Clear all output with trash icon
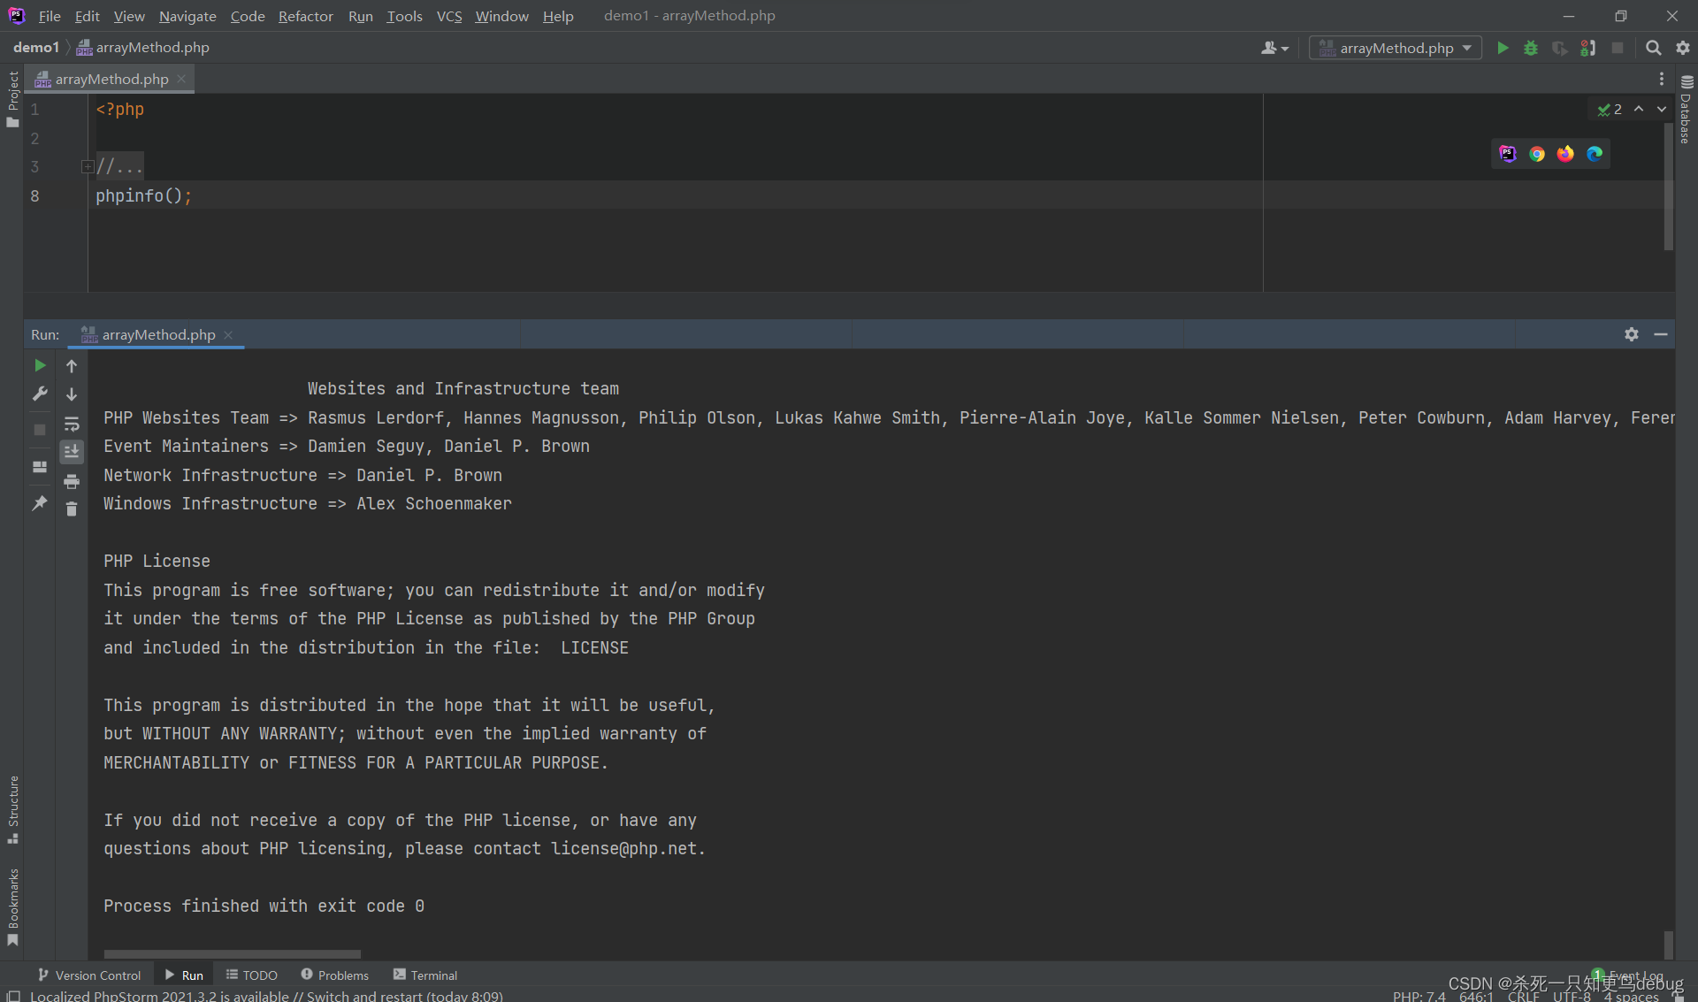This screenshot has height=1002, width=1698. click(72, 509)
